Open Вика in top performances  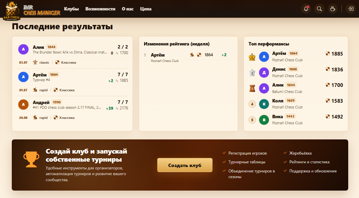point(278,117)
